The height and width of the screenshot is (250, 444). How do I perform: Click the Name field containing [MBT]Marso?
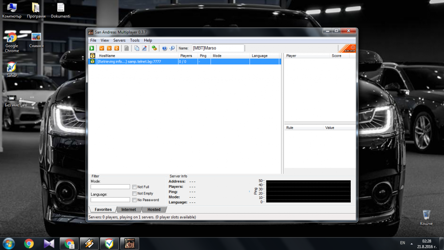[x=218, y=48]
